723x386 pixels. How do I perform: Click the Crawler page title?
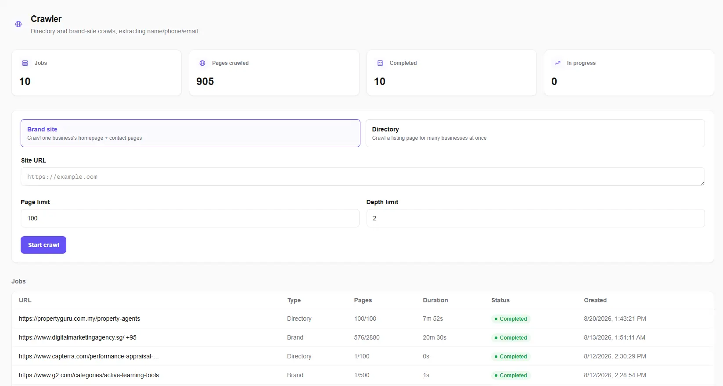[46, 19]
